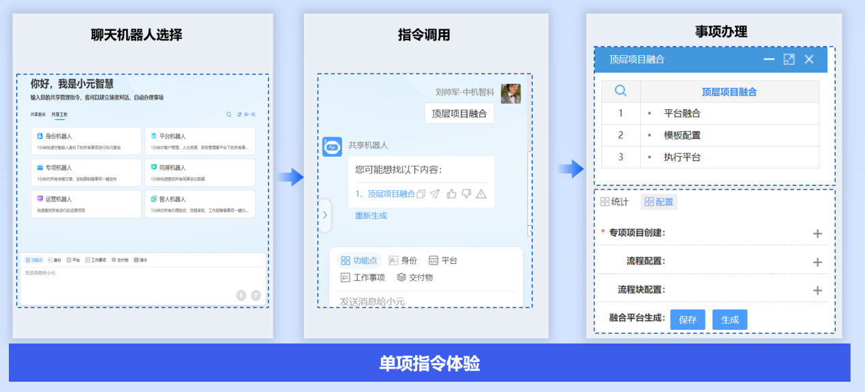Expand the side panel using the left chevron
Screen dimensions: 865x392
324,215
